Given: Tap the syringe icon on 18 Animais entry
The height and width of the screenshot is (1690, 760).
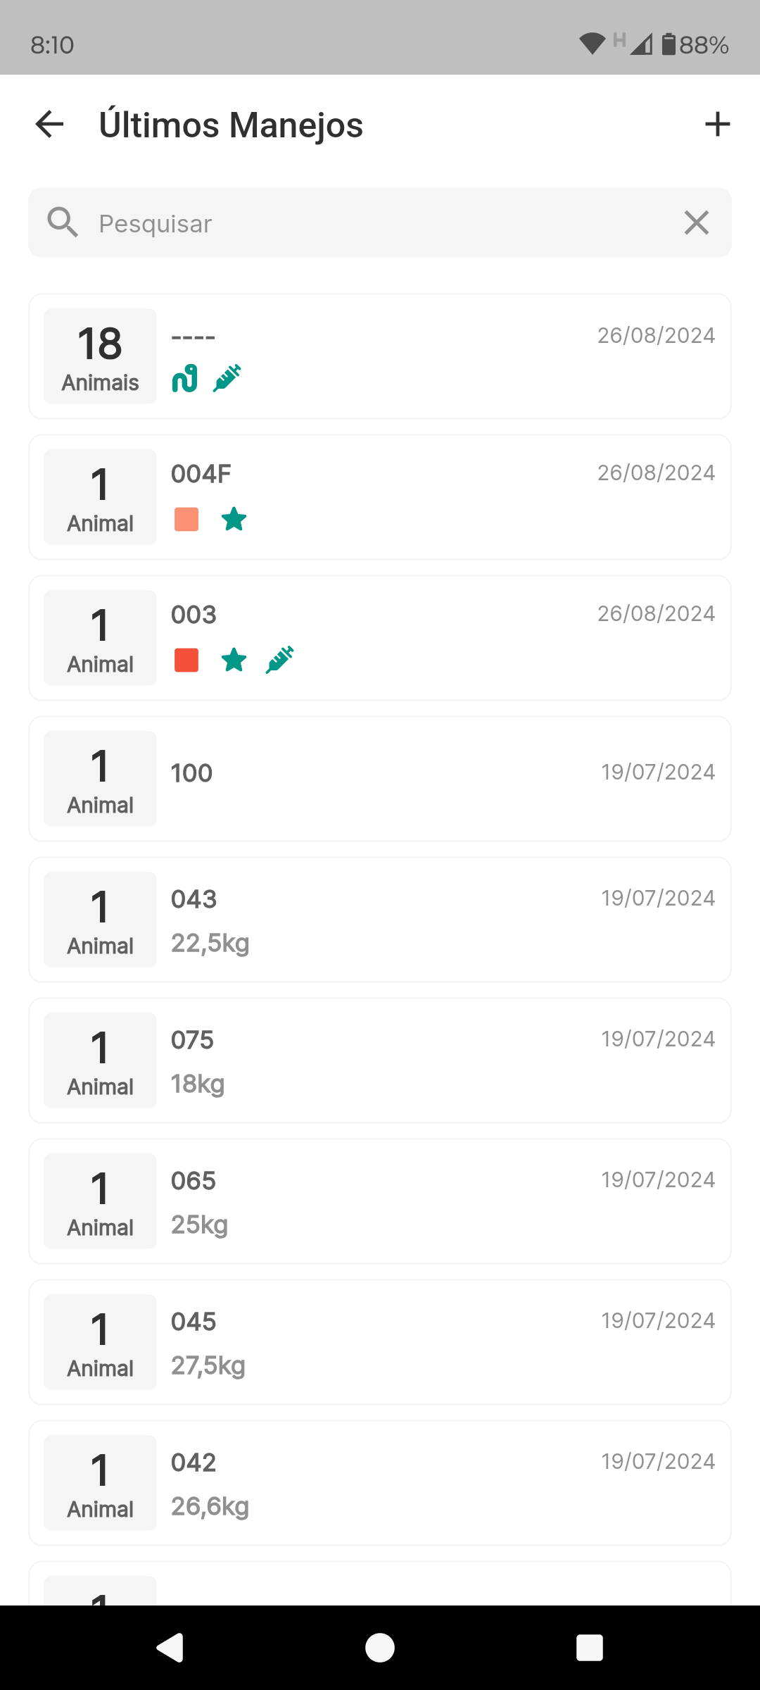Looking at the screenshot, I should tap(227, 378).
